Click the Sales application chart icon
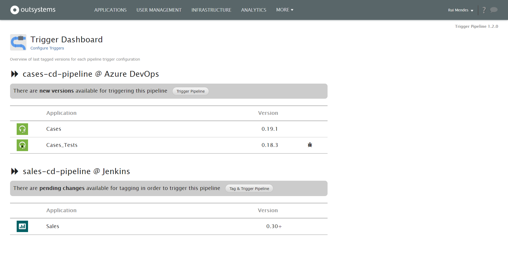 22,226
